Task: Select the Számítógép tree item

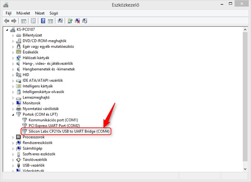Action: coord(32,148)
